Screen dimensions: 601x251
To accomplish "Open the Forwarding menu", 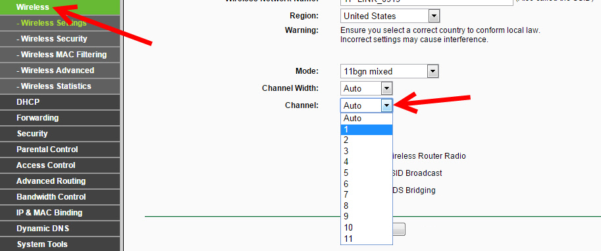I will [x=60, y=118].
